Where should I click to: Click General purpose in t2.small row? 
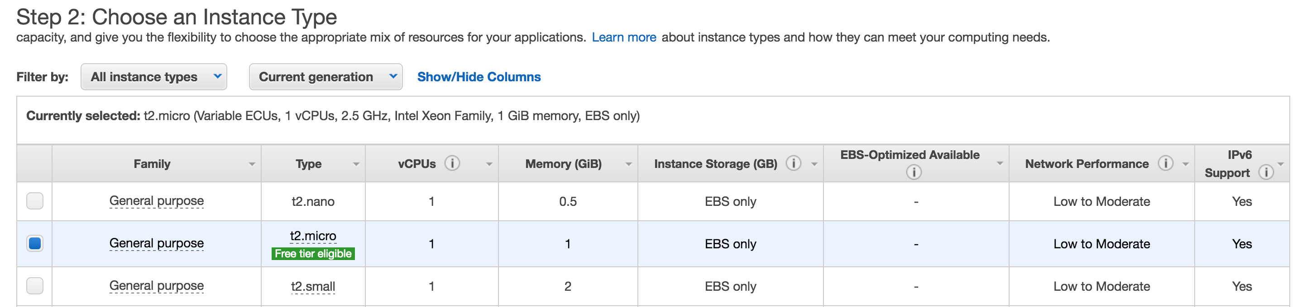157,286
